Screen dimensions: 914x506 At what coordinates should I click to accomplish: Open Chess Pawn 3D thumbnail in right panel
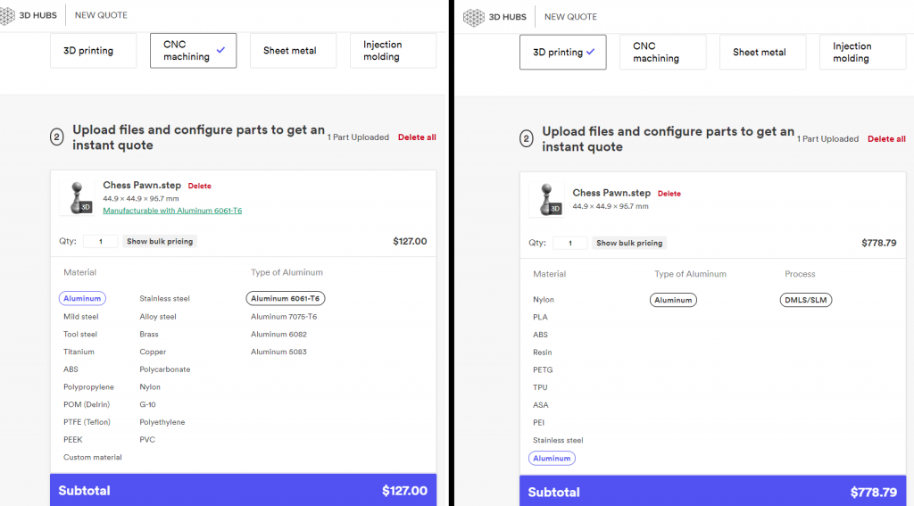(547, 199)
